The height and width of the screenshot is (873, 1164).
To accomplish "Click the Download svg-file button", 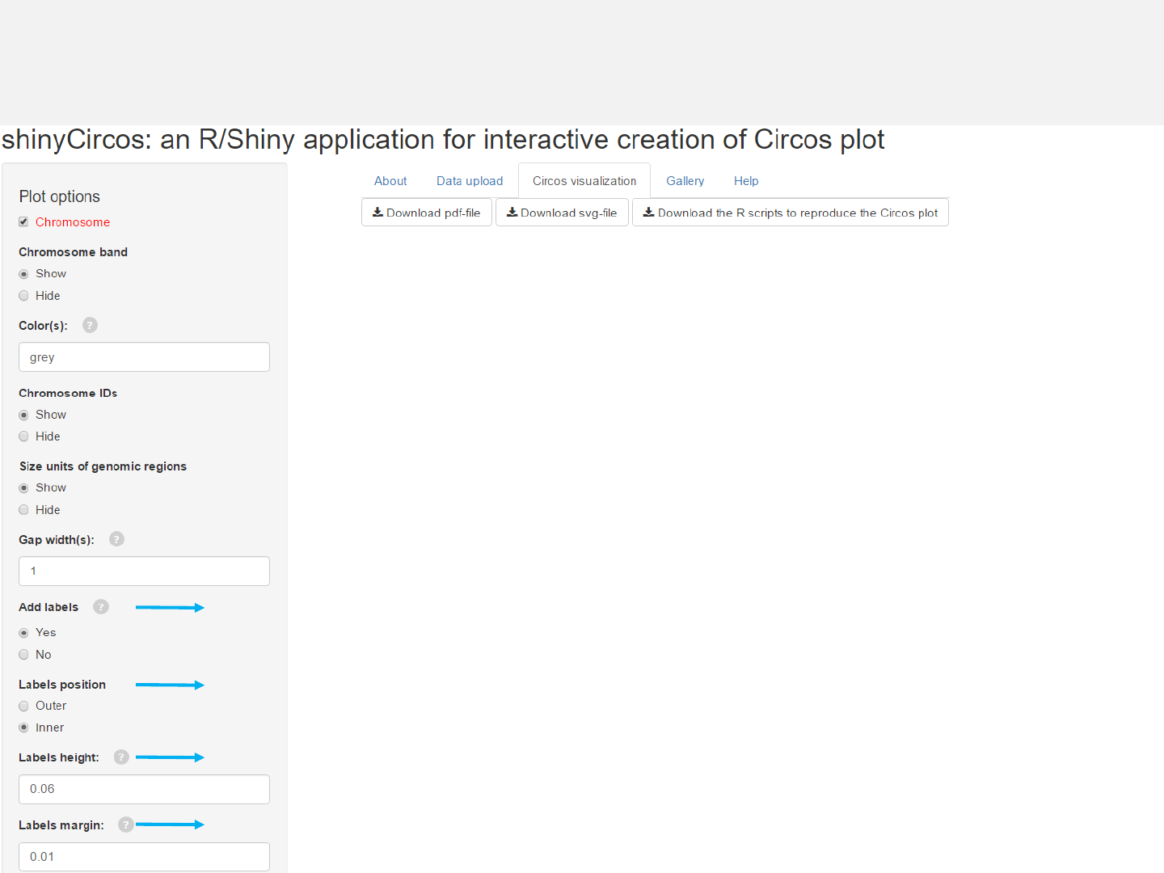I will point(562,213).
